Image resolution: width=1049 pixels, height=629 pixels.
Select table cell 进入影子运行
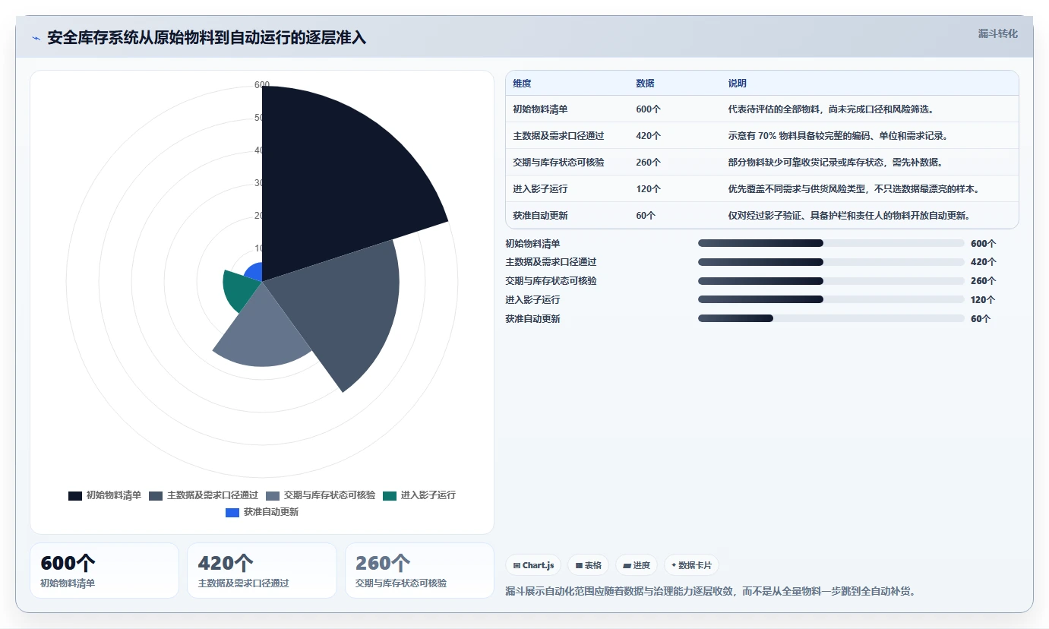click(x=540, y=189)
